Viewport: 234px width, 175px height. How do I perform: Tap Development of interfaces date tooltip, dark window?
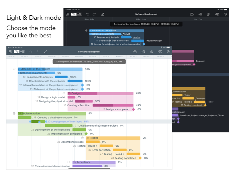click(x=146, y=24)
